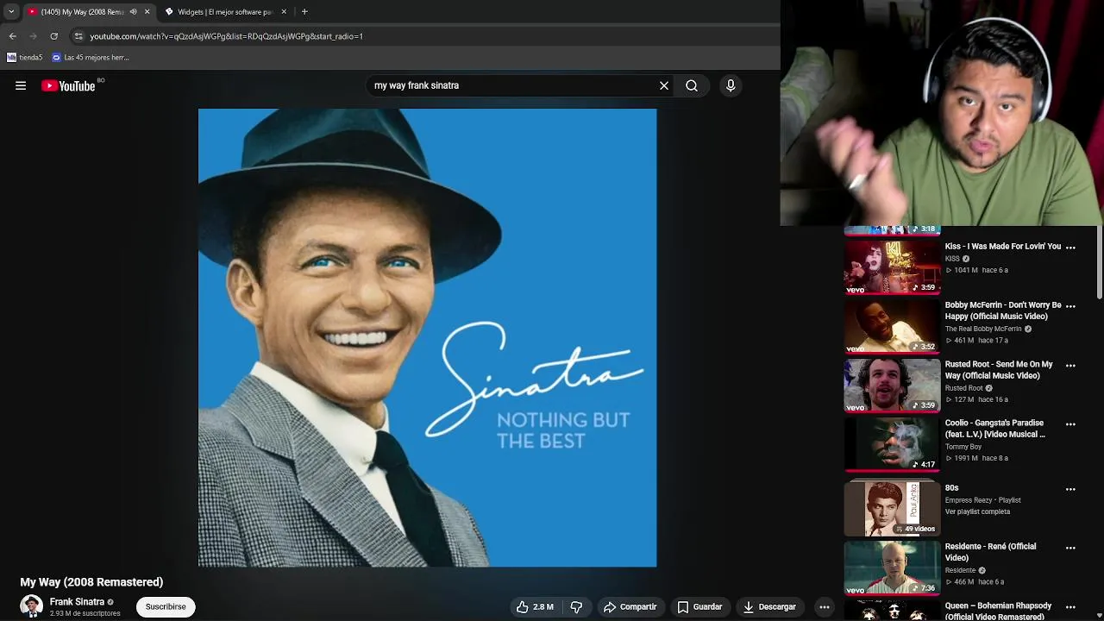Start voice search with the microphone

click(731, 85)
